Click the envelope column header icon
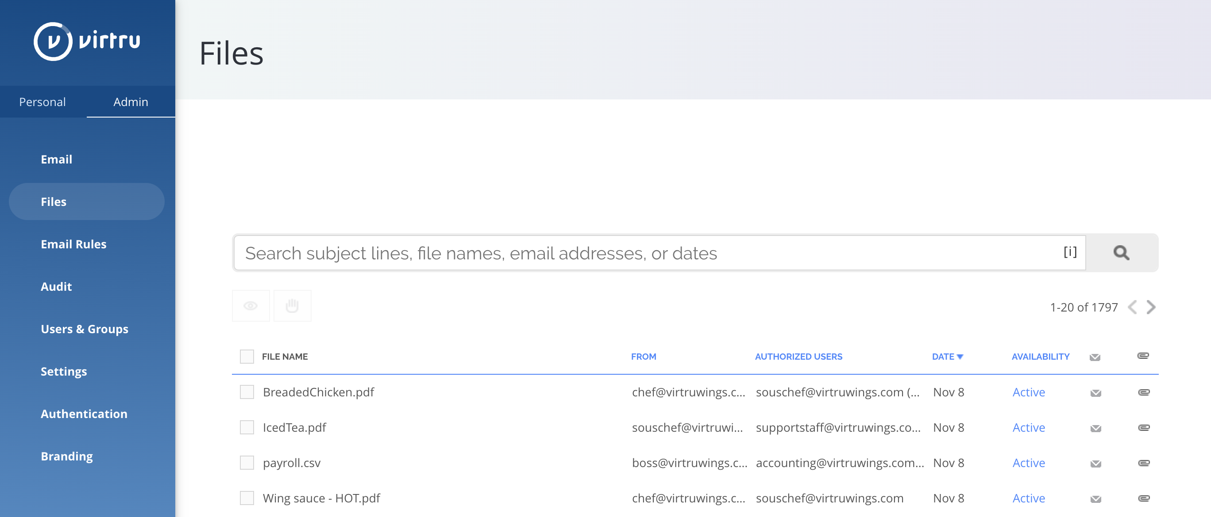Viewport: 1211px width, 517px height. tap(1095, 357)
